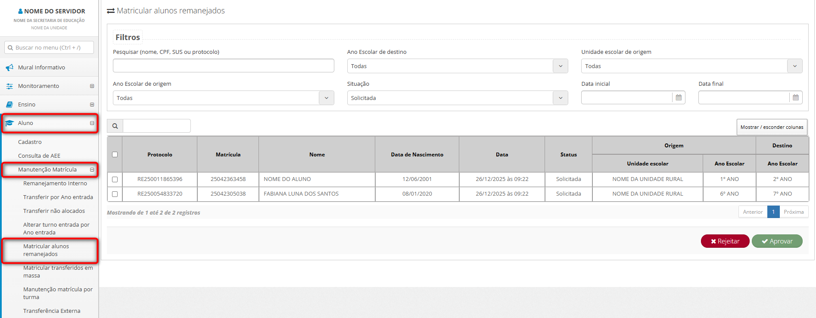Open Remanejamento Interno menu item
This screenshot has width=816, height=318.
55,184
